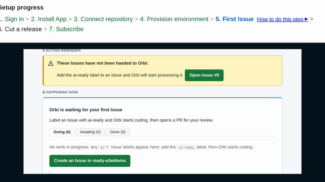Select the Cut a release step
Viewport: 325px width, 182px height.
click(21, 29)
